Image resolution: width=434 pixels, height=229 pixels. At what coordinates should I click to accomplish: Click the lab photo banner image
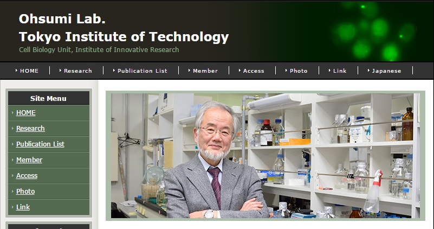[265, 156]
